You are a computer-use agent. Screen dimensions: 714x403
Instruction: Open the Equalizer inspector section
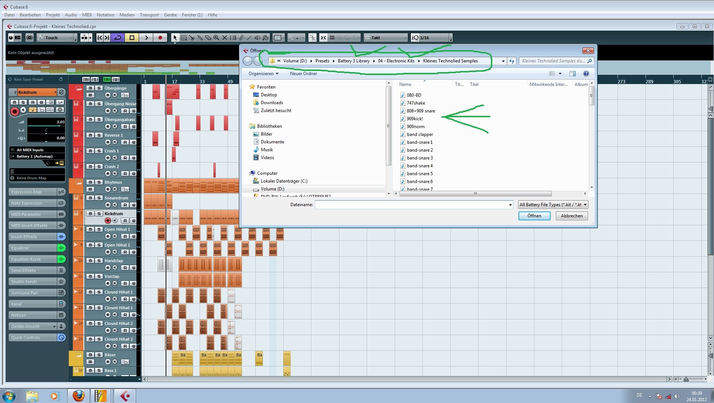(x=33, y=248)
